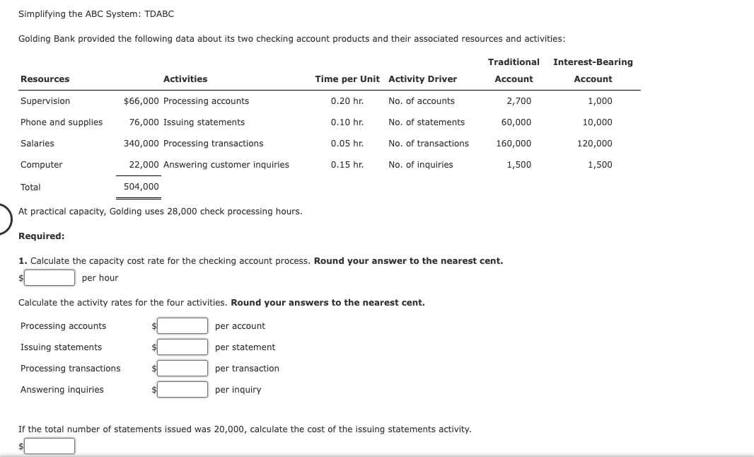Click the Supervision resource row label
This screenshot has width=754, height=457.
tap(45, 100)
